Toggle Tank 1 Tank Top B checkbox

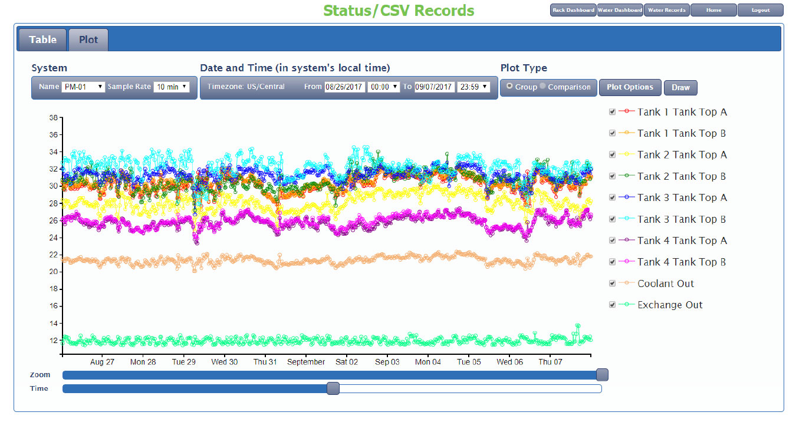click(612, 133)
